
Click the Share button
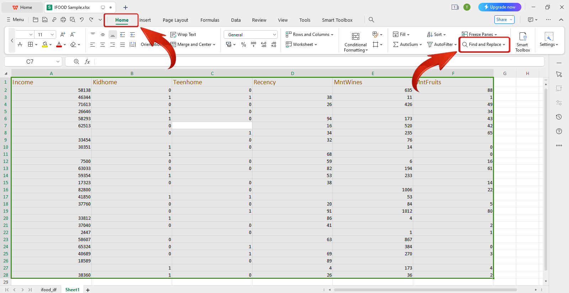coord(504,20)
